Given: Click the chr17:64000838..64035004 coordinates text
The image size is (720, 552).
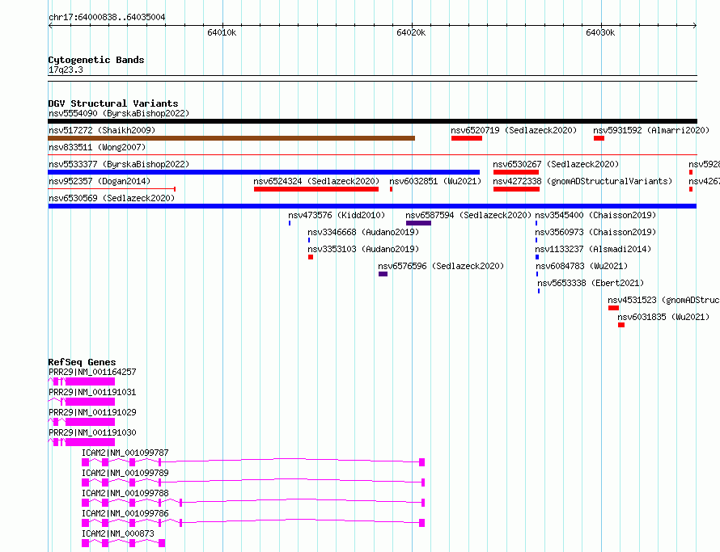Looking at the screenshot, I should tap(107, 17).
